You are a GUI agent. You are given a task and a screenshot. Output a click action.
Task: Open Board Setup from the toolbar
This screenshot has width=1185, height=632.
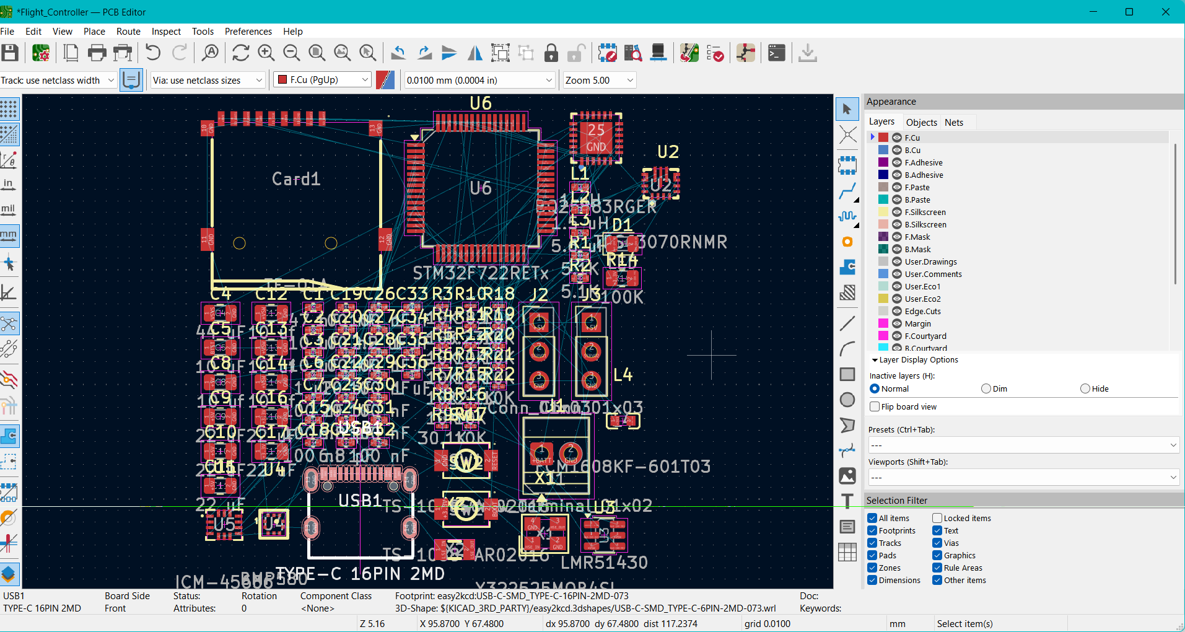(x=41, y=53)
